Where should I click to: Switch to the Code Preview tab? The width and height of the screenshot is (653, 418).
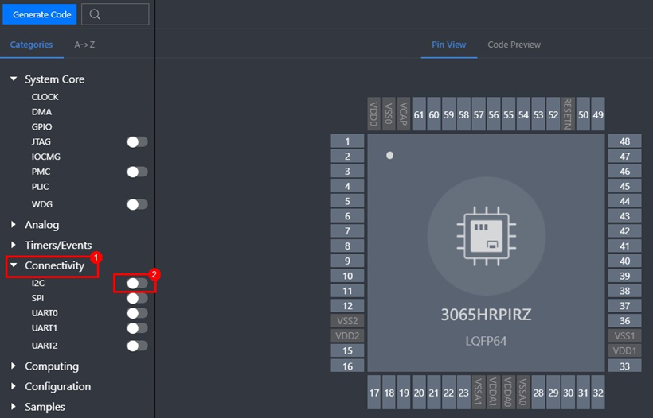tap(514, 45)
